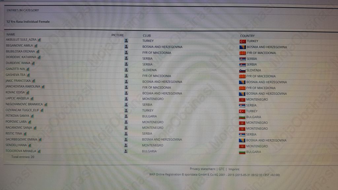The image size is (338, 190).
Task: Click Slovenia flag in GANZITTI NIA row
Action: pos(242,70)
